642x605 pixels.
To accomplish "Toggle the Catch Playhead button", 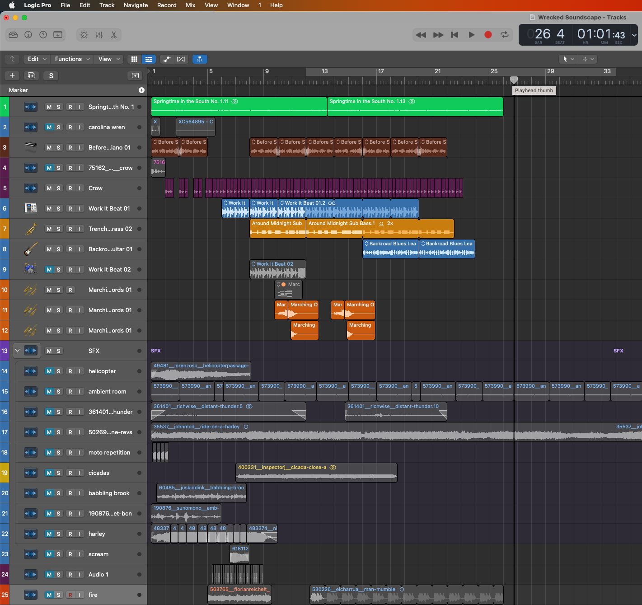I will (200, 59).
